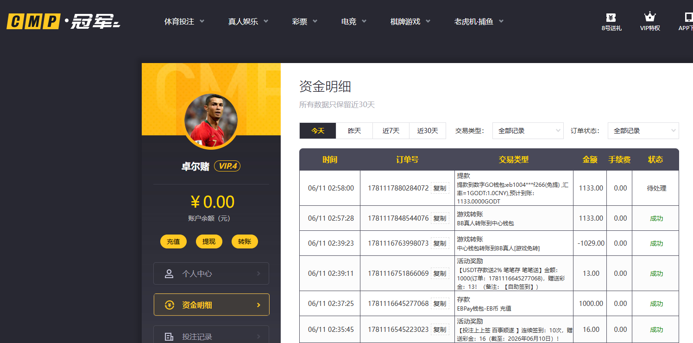Click the document icon beside 投注记录
This screenshot has width=693, height=343.
pyautogui.click(x=169, y=337)
